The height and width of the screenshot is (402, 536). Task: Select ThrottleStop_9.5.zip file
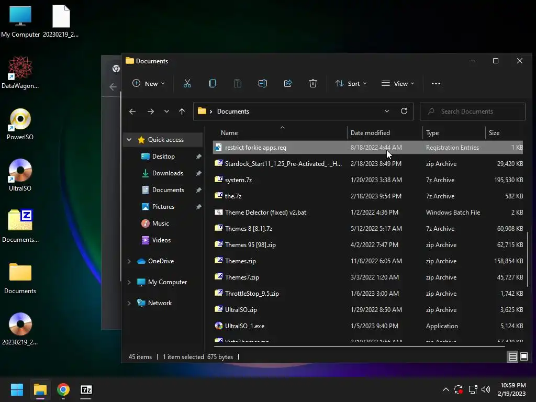[368, 294]
